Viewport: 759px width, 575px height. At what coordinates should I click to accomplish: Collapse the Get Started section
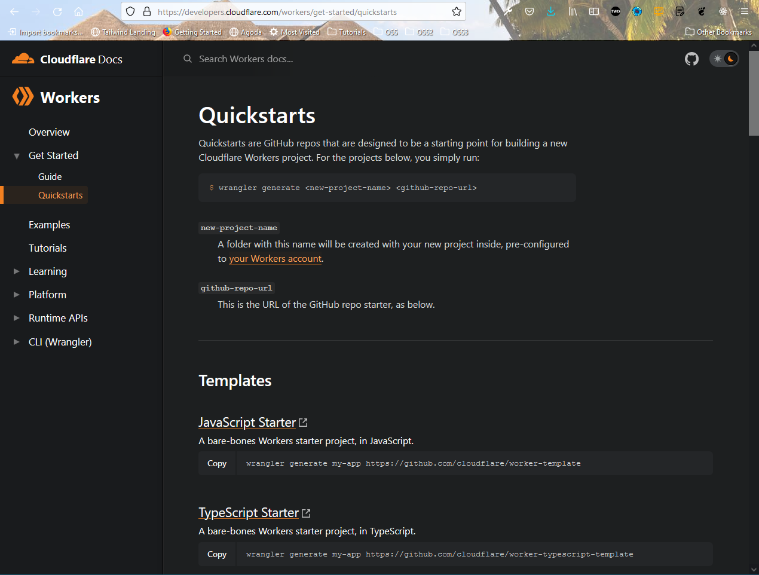coord(17,156)
